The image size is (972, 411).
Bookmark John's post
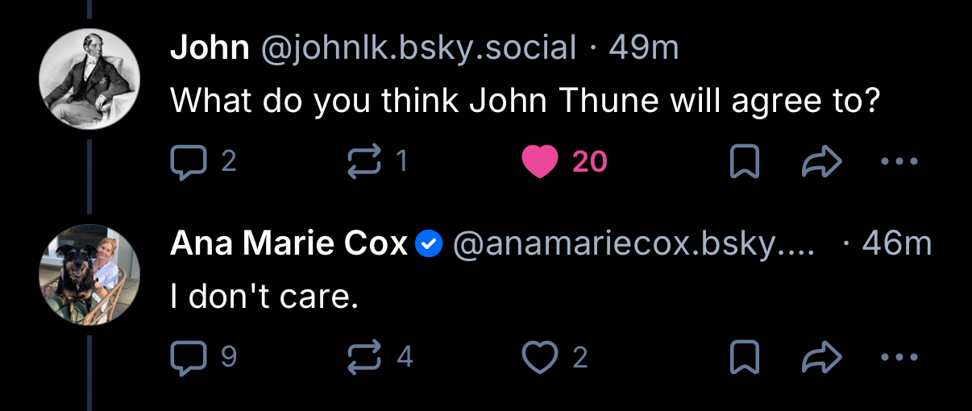[x=744, y=162]
